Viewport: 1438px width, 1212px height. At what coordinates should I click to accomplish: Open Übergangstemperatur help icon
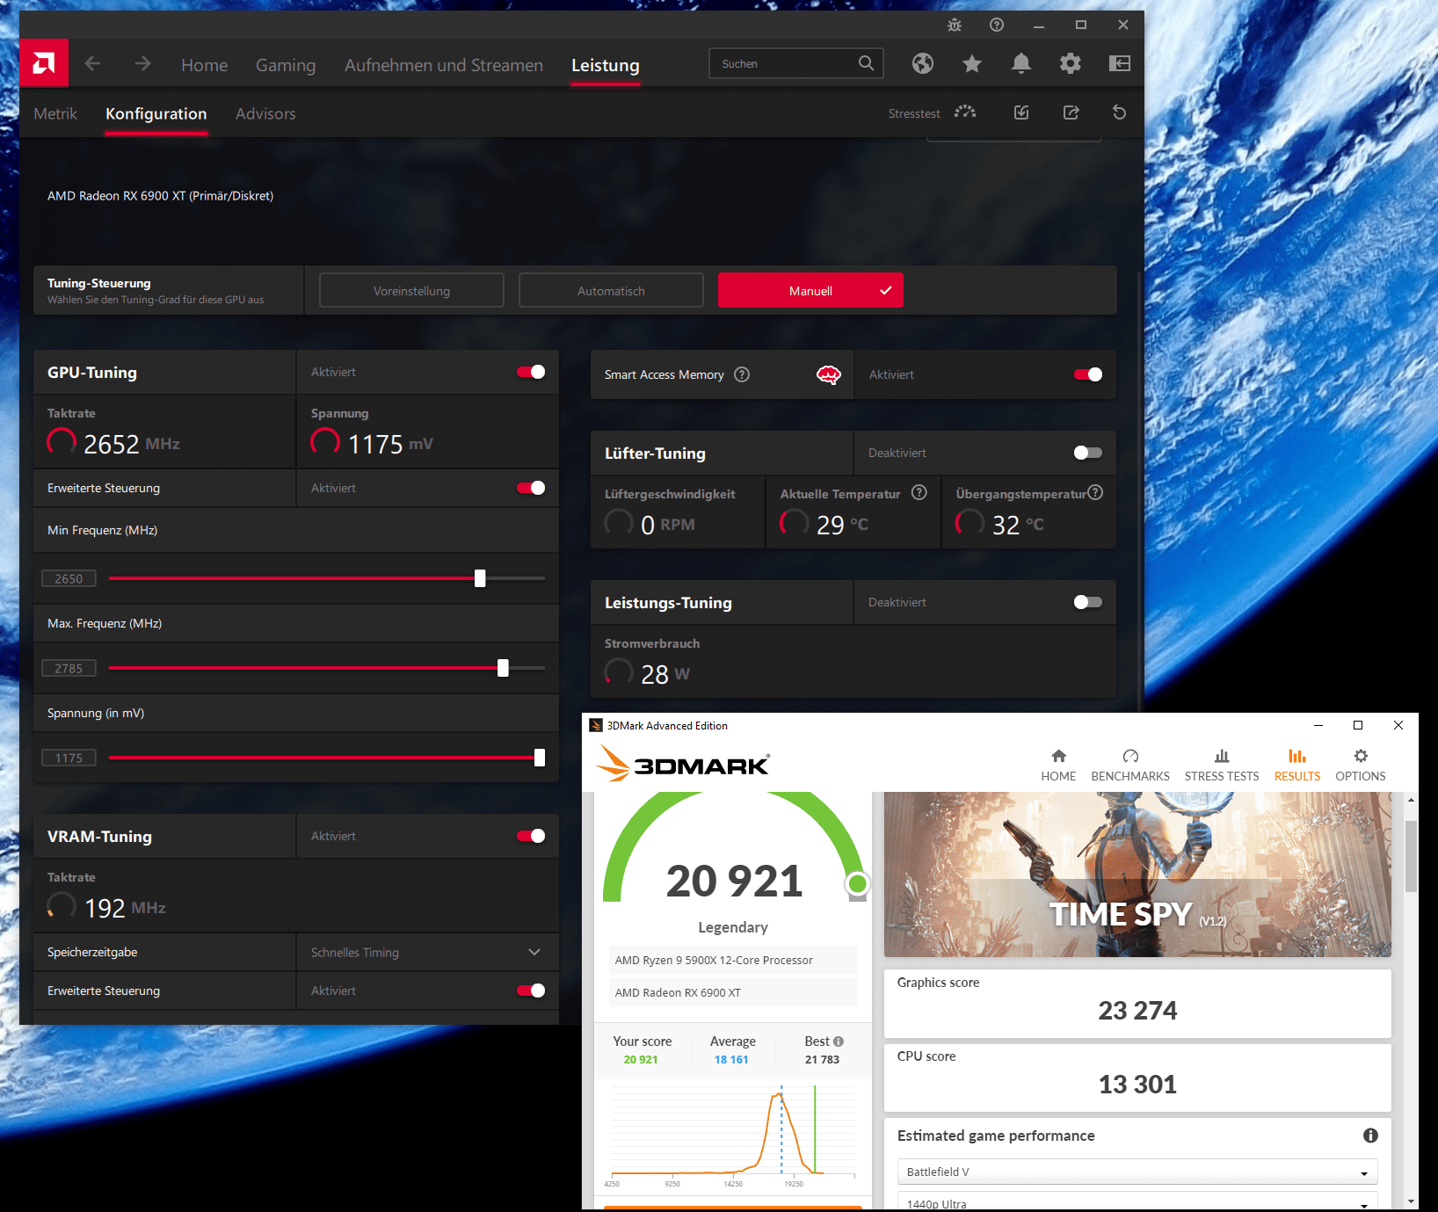pyautogui.click(x=1095, y=493)
